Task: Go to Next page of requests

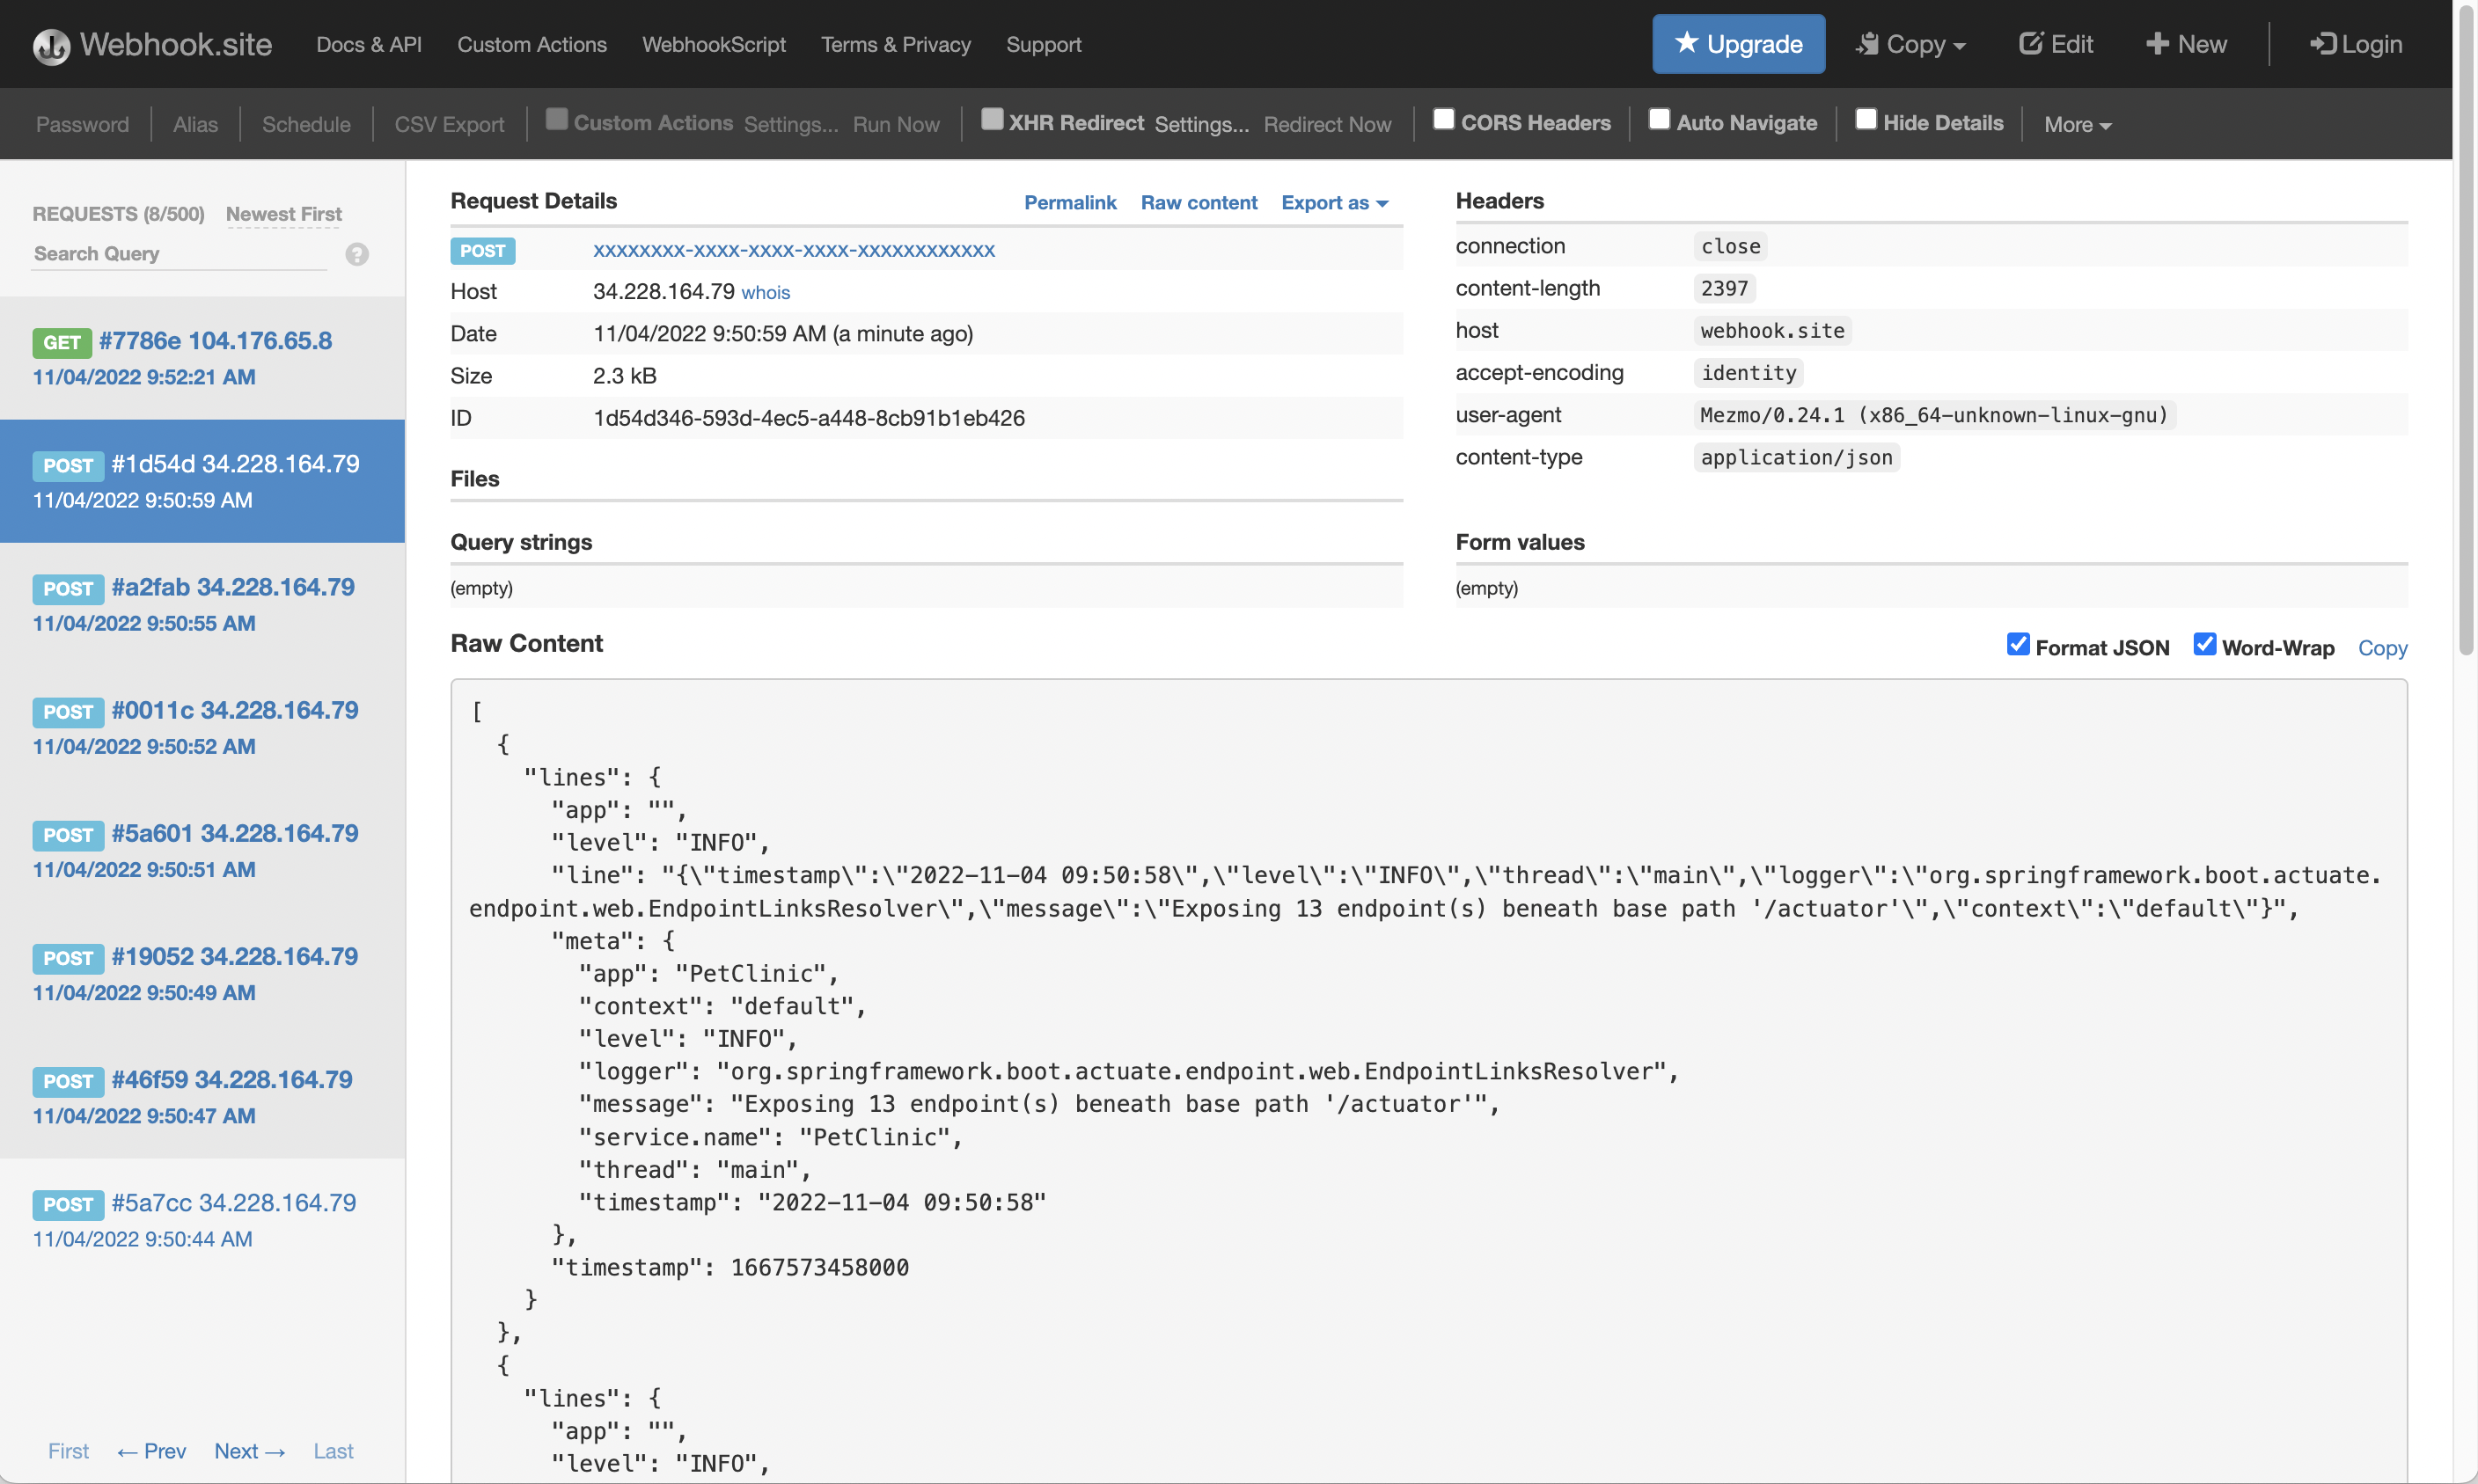Action: pyautogui.click(x=249, y=1450)
